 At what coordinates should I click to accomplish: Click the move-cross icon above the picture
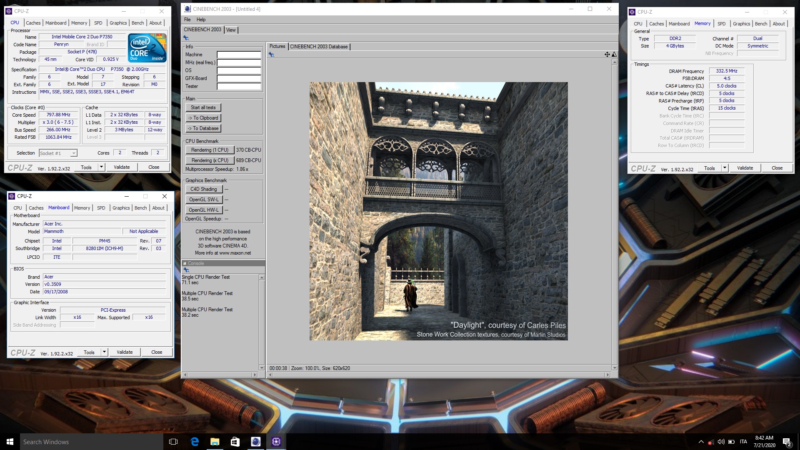tap(607, 55)
